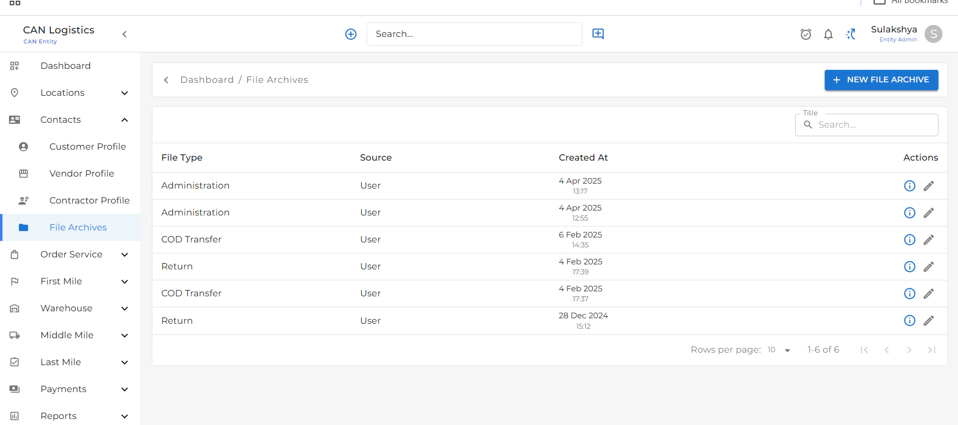Click the Dashboard breadcrumb link
The image size is (958, 425).
(207, 80)
